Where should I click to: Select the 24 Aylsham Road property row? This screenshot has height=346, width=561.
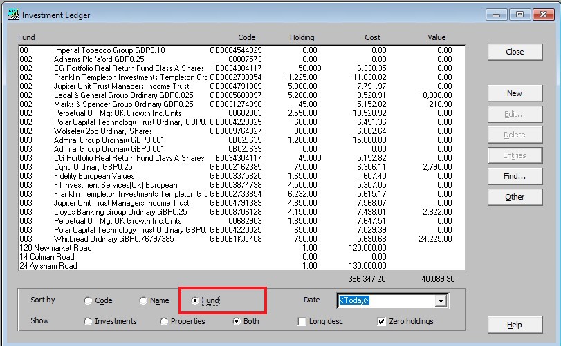[242, 266]
